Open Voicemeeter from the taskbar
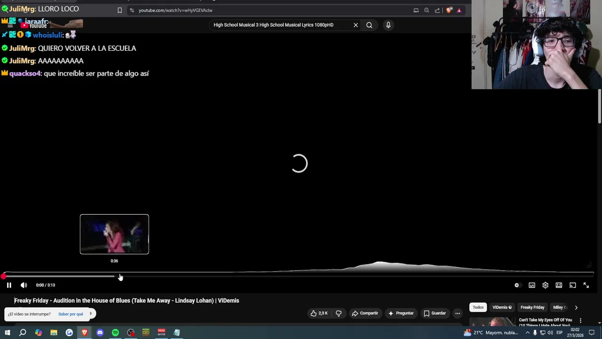The image size is (602, 339). click(161, 332)
